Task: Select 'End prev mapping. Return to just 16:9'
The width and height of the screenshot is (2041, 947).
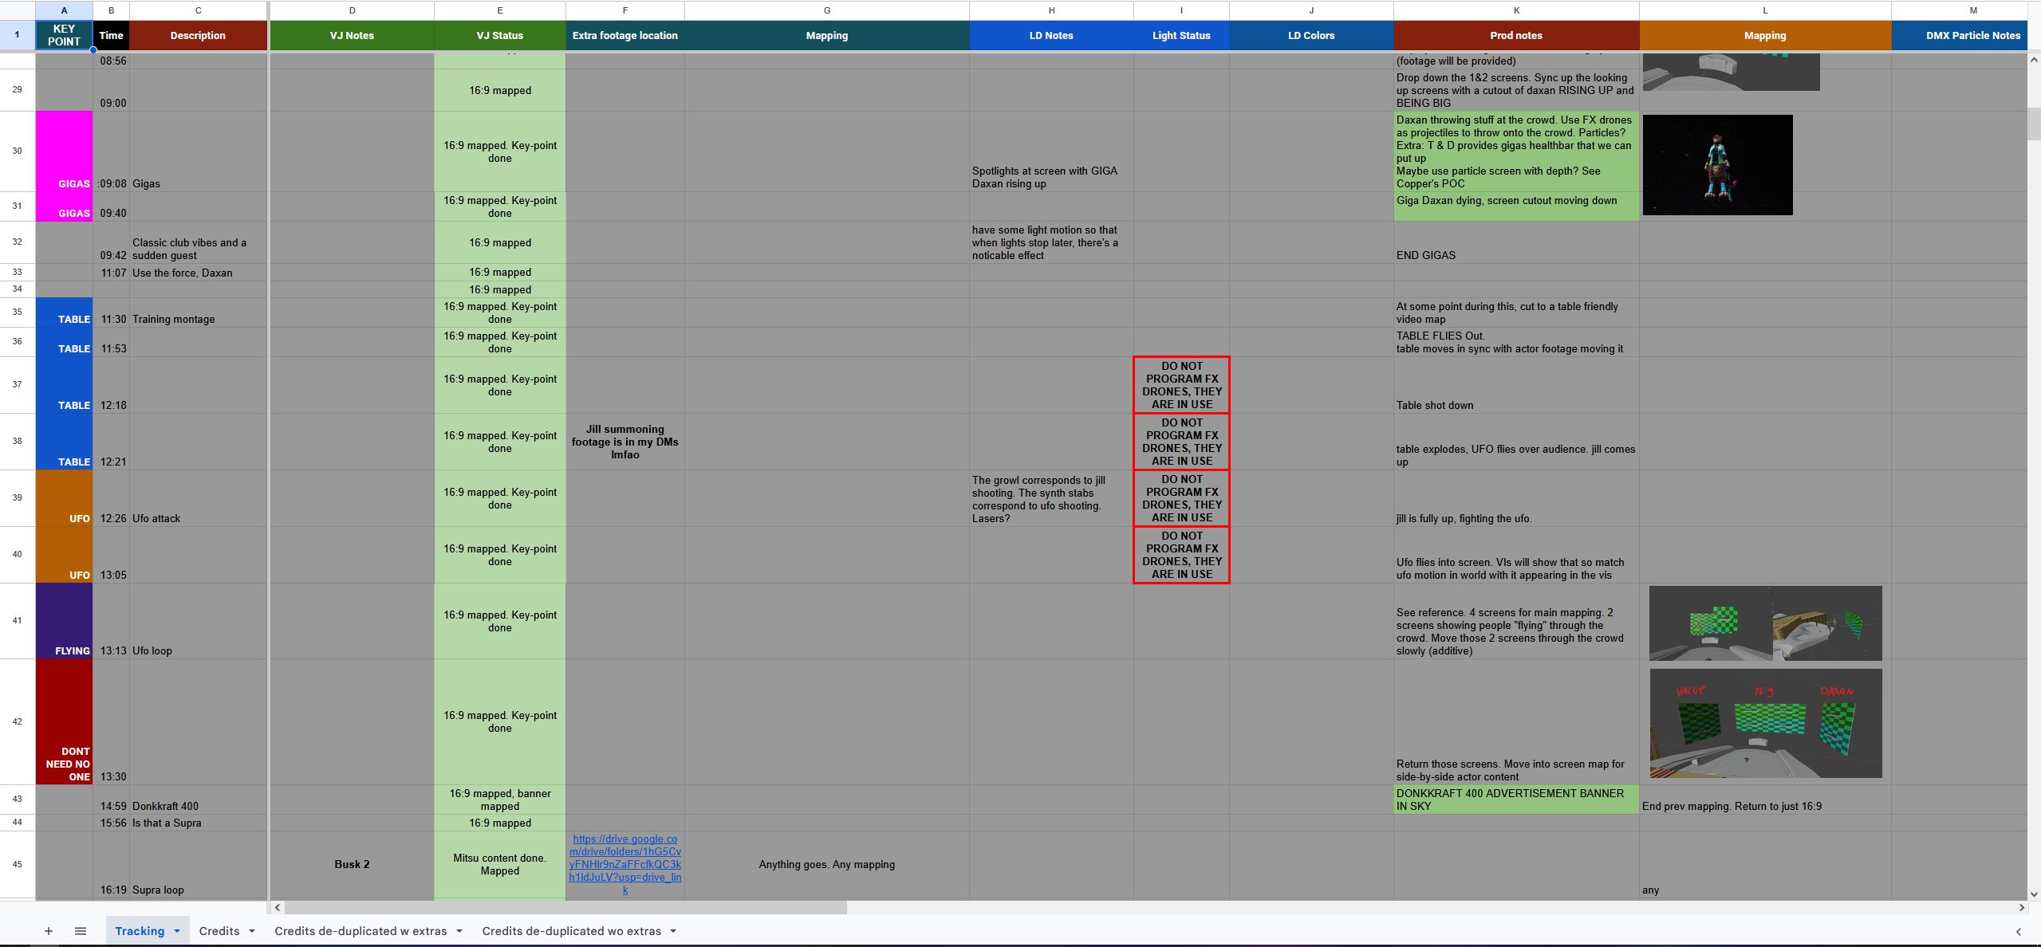Action: click(x=1765, y=800)
